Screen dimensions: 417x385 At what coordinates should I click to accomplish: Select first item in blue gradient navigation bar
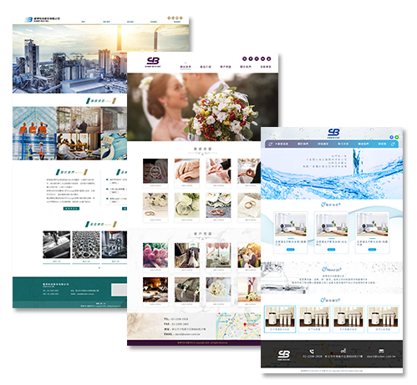point(282,144)
